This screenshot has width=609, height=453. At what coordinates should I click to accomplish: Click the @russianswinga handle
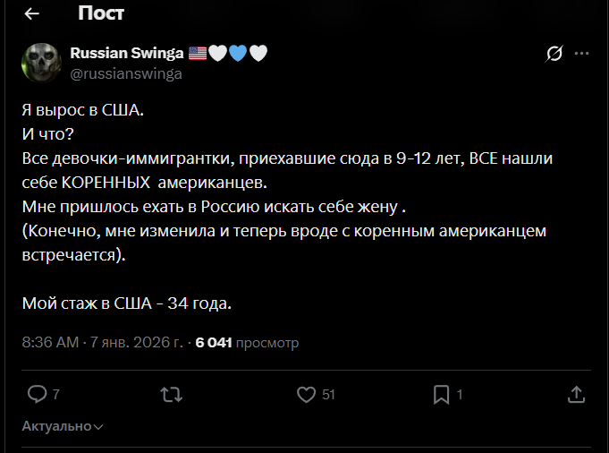tap(126, 73)
